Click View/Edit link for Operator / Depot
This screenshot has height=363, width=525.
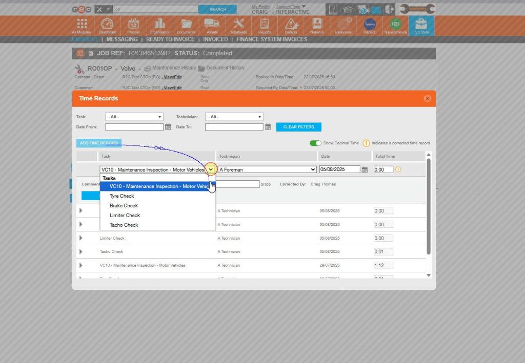[172, 77]
